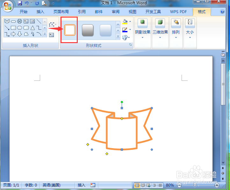This screenshot has height=190, width=230.
Task: Open the change shape dropdown
Action: click(x=126, y=38)
